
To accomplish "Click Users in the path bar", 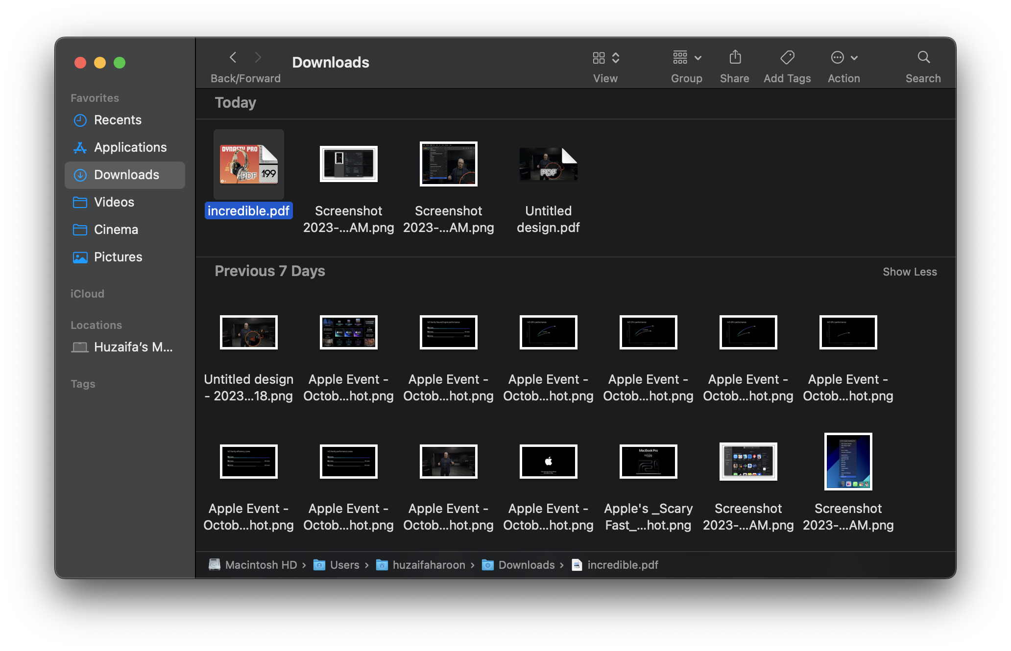I will pyautogui.click(x=344, y=565).
